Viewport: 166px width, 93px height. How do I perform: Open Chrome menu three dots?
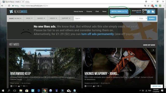[164, 6]
